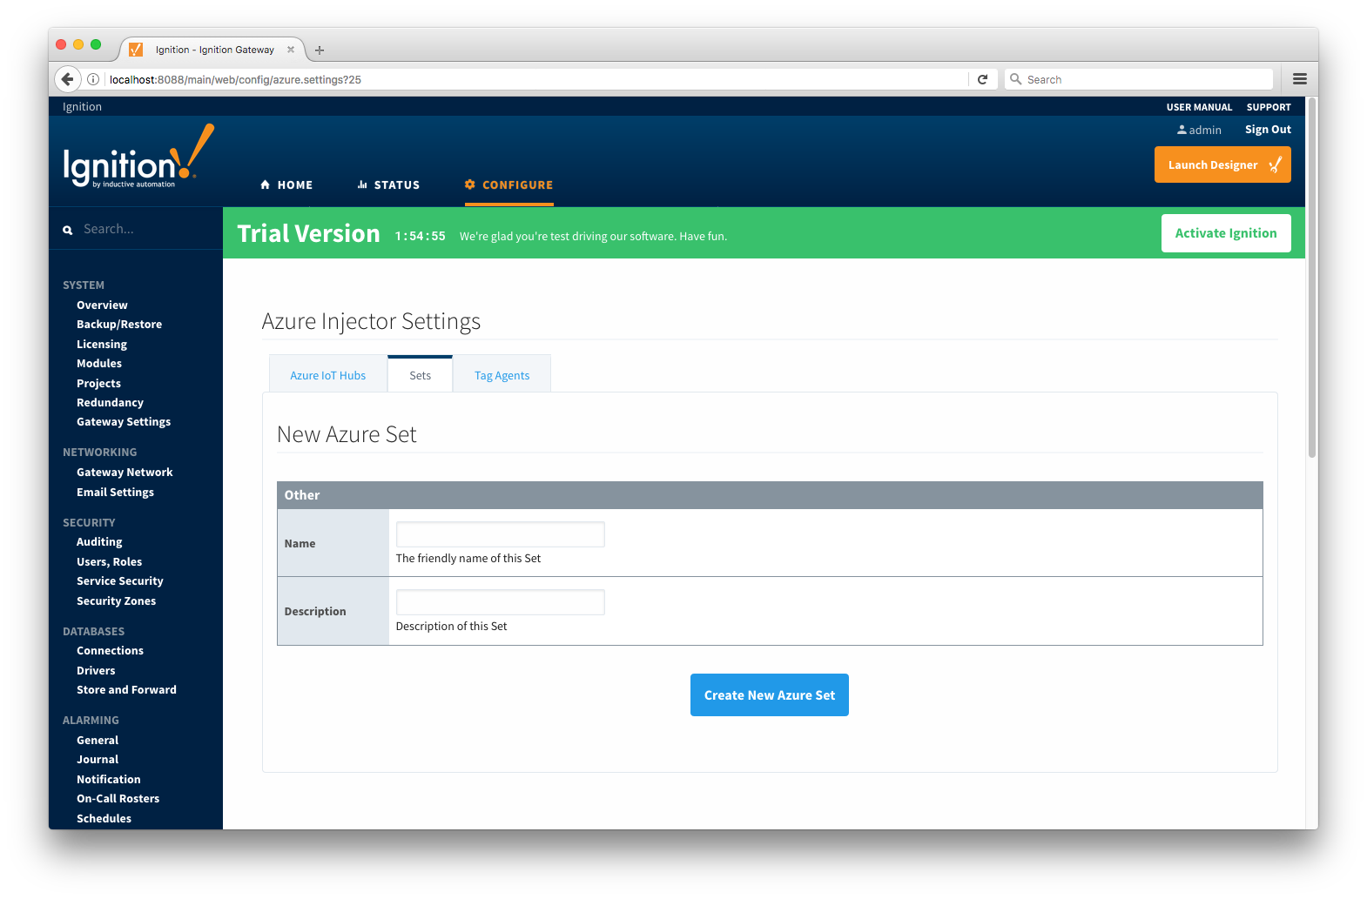Click the browser back arrow button
This screenshot has height=899, width=1367.
(x=67, y=79)
